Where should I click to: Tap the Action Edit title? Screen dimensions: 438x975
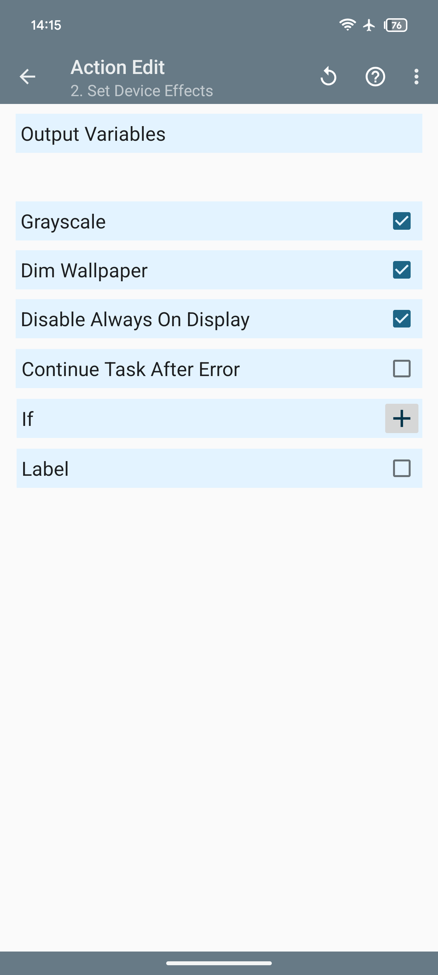pos(117,67)
